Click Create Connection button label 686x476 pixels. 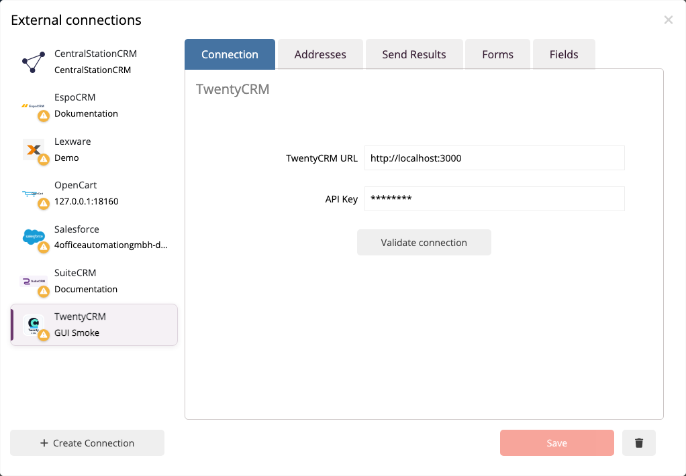pyautogui.click(x=93, y=442)
